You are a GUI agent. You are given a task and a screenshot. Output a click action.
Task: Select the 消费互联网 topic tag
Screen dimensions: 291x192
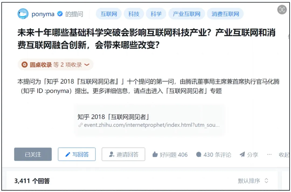pos(225,14)
